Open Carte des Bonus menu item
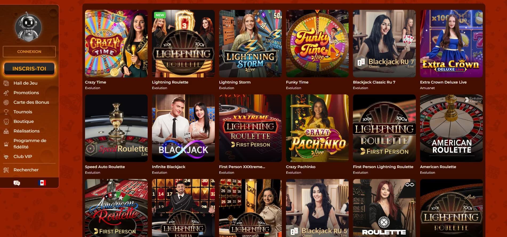Image resolution: width=507 pixels, height=237 pixels. (x=31, y=102)
